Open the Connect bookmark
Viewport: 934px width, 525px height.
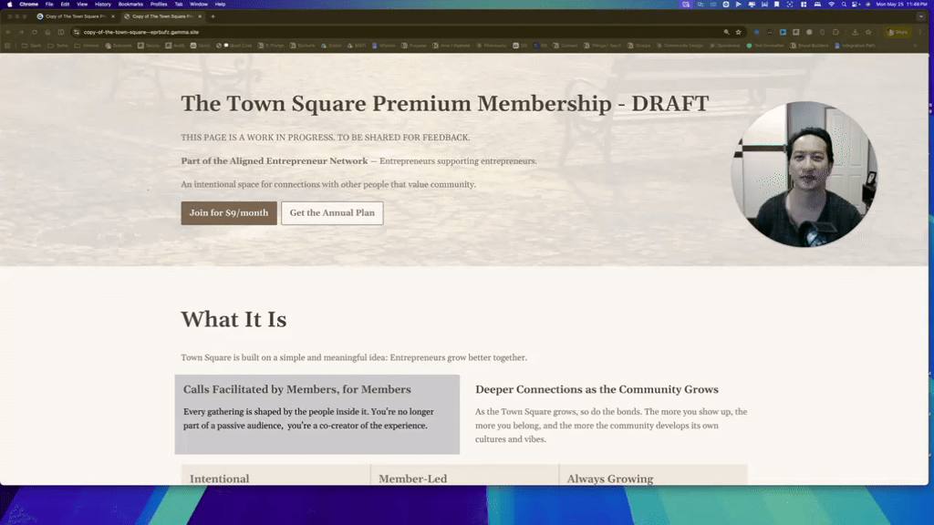[566, 46]
